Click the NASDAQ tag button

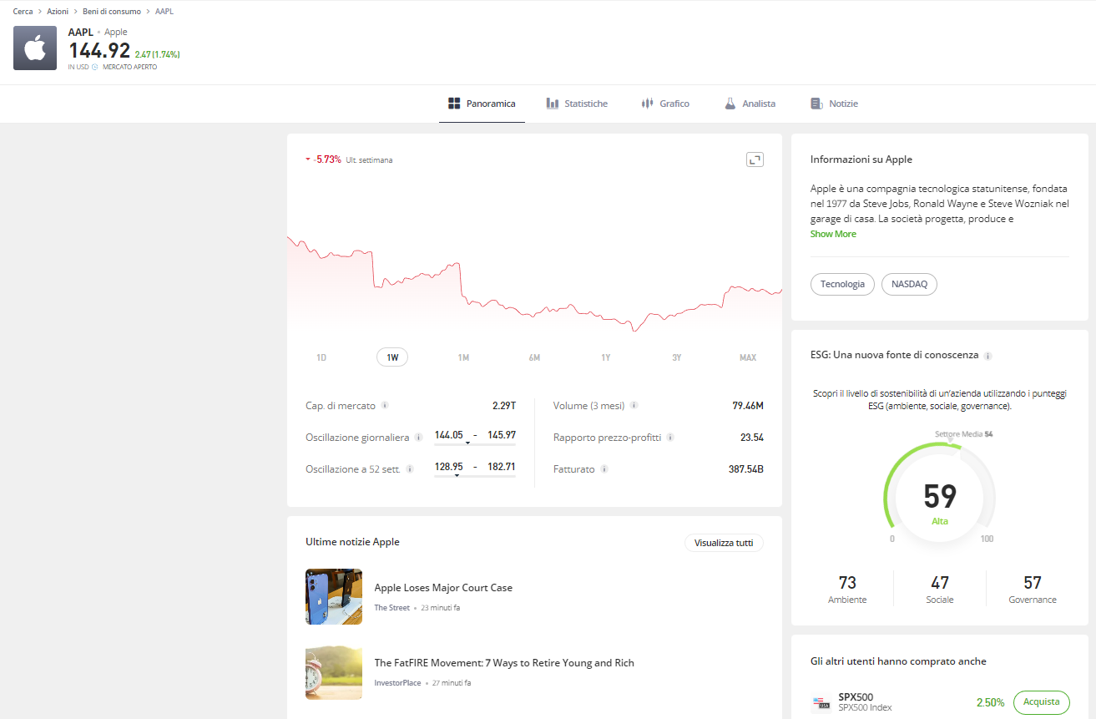point(909,284)
